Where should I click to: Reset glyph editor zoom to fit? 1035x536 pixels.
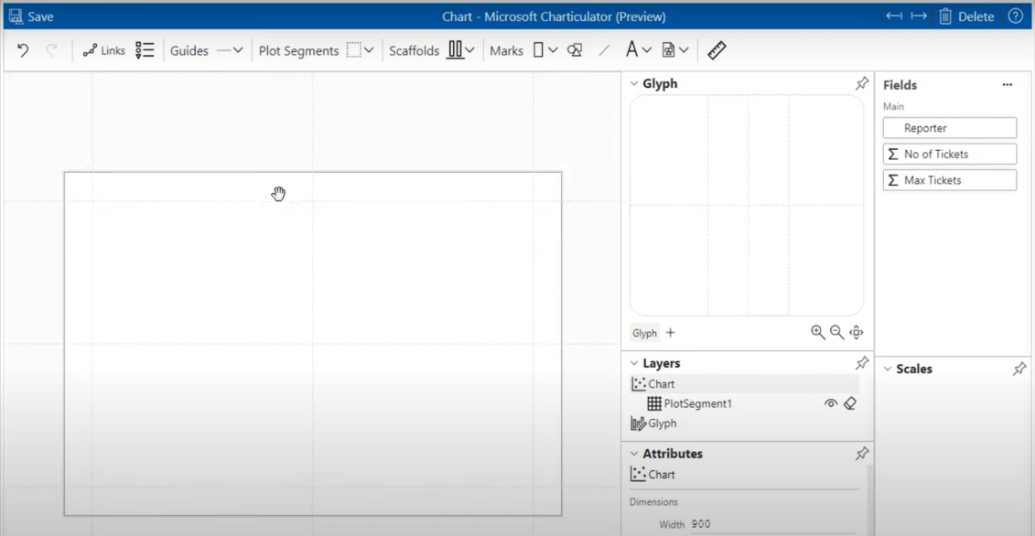click(857, 333)
